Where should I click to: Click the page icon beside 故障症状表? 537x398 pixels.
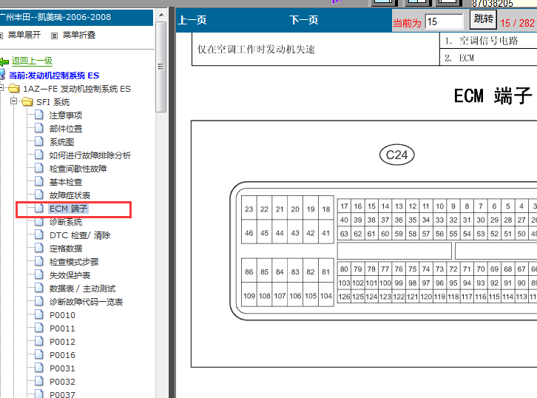click(39, 195)
